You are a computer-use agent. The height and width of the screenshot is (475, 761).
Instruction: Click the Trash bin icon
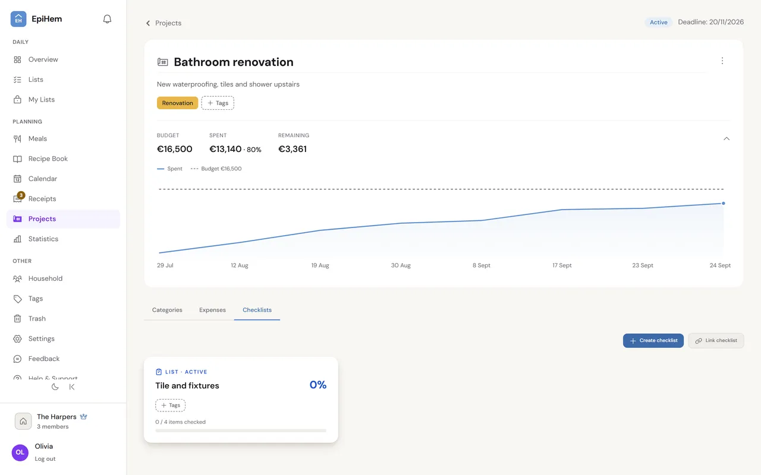17,319
